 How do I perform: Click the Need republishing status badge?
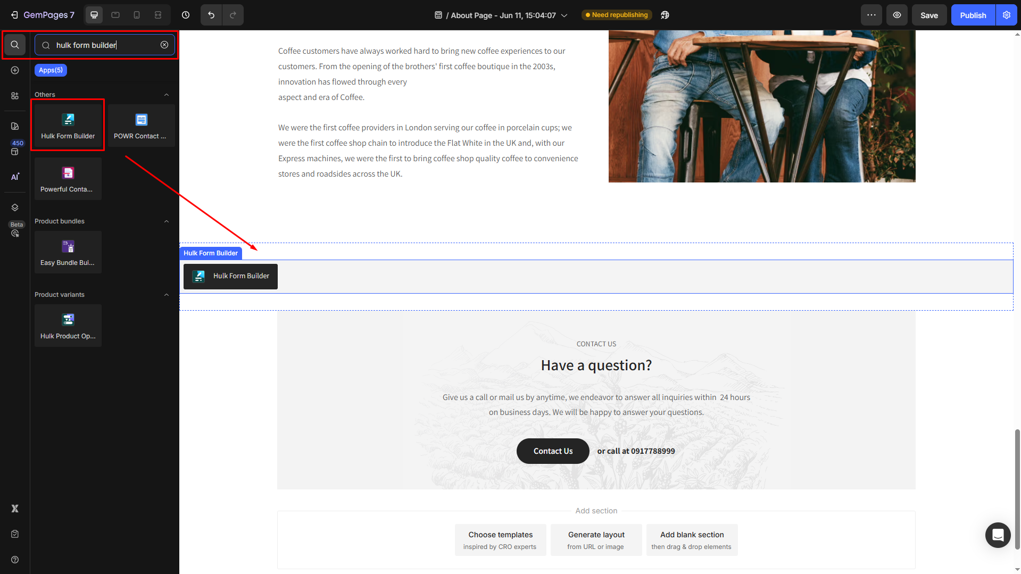(617, 15)
